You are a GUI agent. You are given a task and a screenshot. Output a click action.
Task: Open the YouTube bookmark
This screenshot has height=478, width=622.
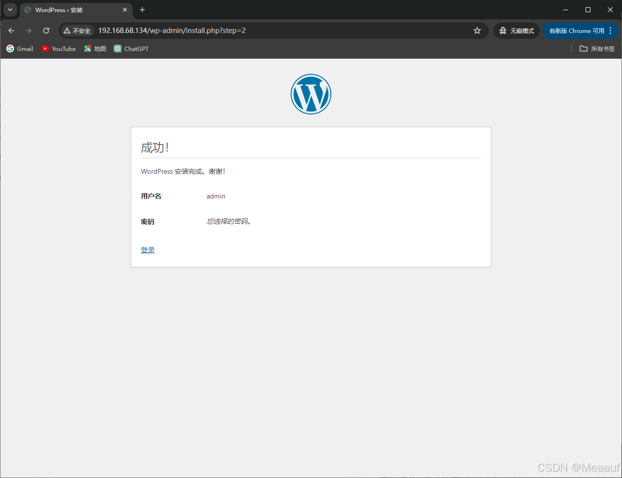[59, 49]
